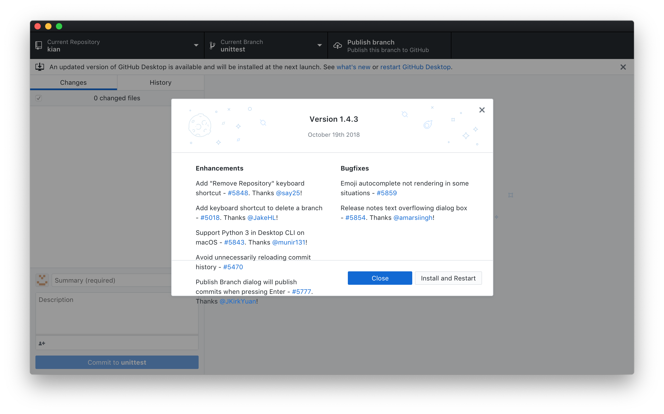Click Install and Restart button
The width and height of the screenshot is (664, 414).
448,278
